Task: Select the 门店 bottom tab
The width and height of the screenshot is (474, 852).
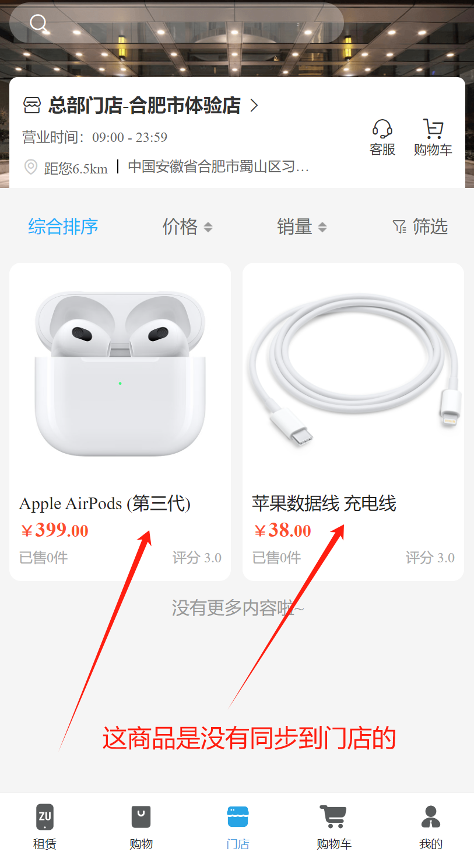Action: pos(238,826)
